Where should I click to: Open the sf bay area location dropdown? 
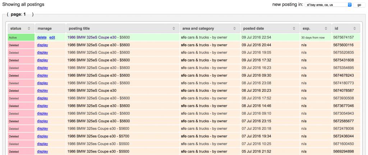(x=328, y=5)
